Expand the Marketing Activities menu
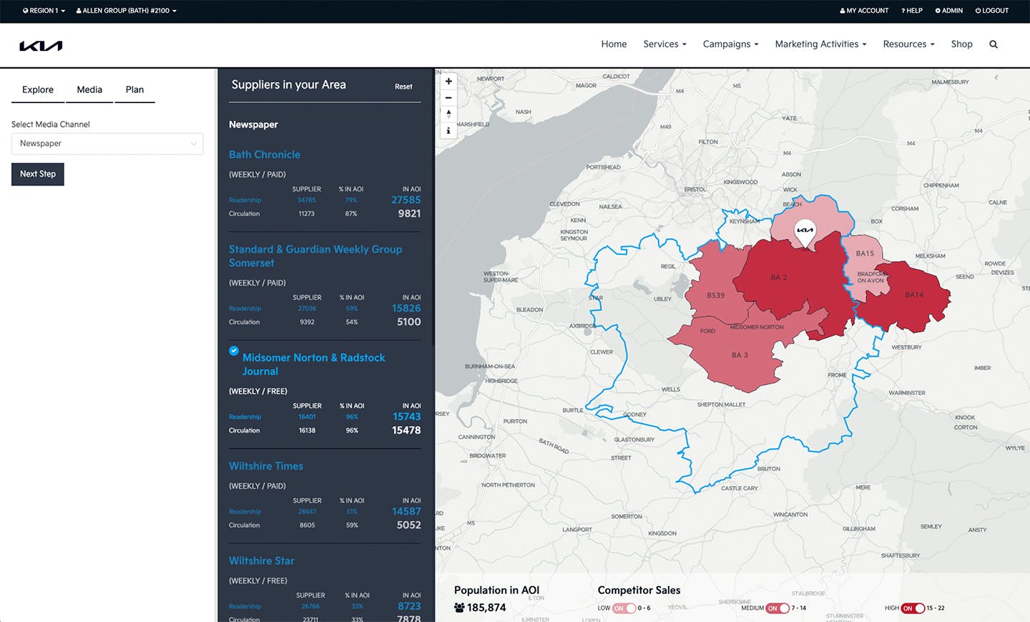The height and width of the screenshot is (622, 1030). tap(820, 44)
